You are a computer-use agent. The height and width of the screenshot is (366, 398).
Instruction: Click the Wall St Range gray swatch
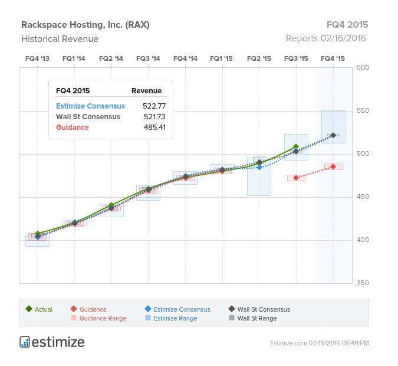232,318
